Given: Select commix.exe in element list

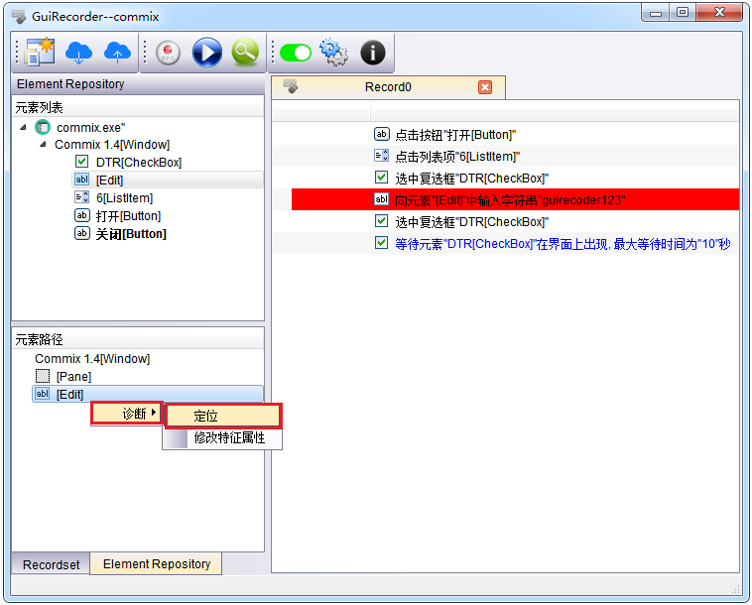Looking at the screenshot, I should 90,128.
